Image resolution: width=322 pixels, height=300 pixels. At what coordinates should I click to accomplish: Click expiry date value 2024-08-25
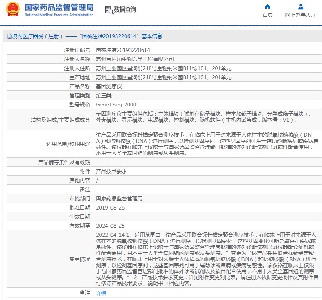pos(110,226)
